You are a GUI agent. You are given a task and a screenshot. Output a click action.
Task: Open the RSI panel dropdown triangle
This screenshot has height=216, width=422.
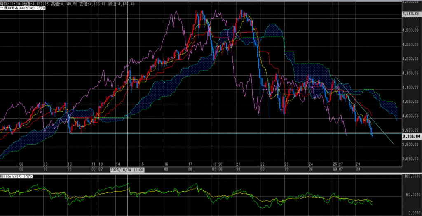point(28,176)
